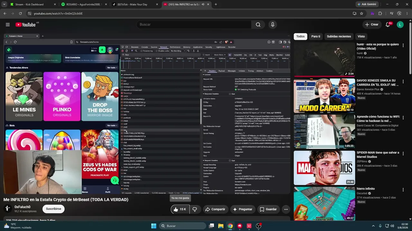
Task: Open options for the hierro infinito video
Action: [403, 190]
